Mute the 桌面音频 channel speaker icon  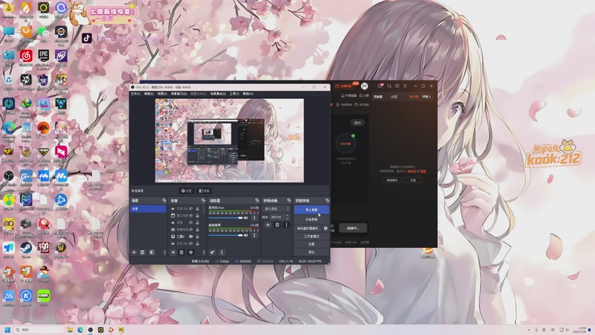pyautogui.click(x=246, y=235)
